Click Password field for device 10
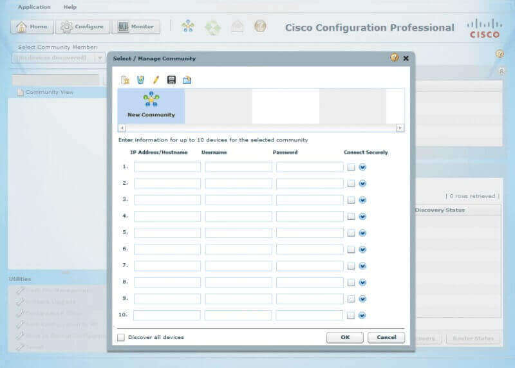Image resolution: width=515 pixels, height=368 pixels. coord(310,315)
